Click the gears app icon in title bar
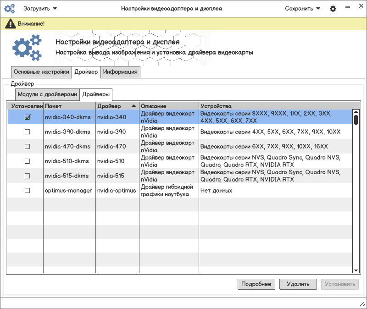This screenshot has height=309, width=367. point(10,9)
